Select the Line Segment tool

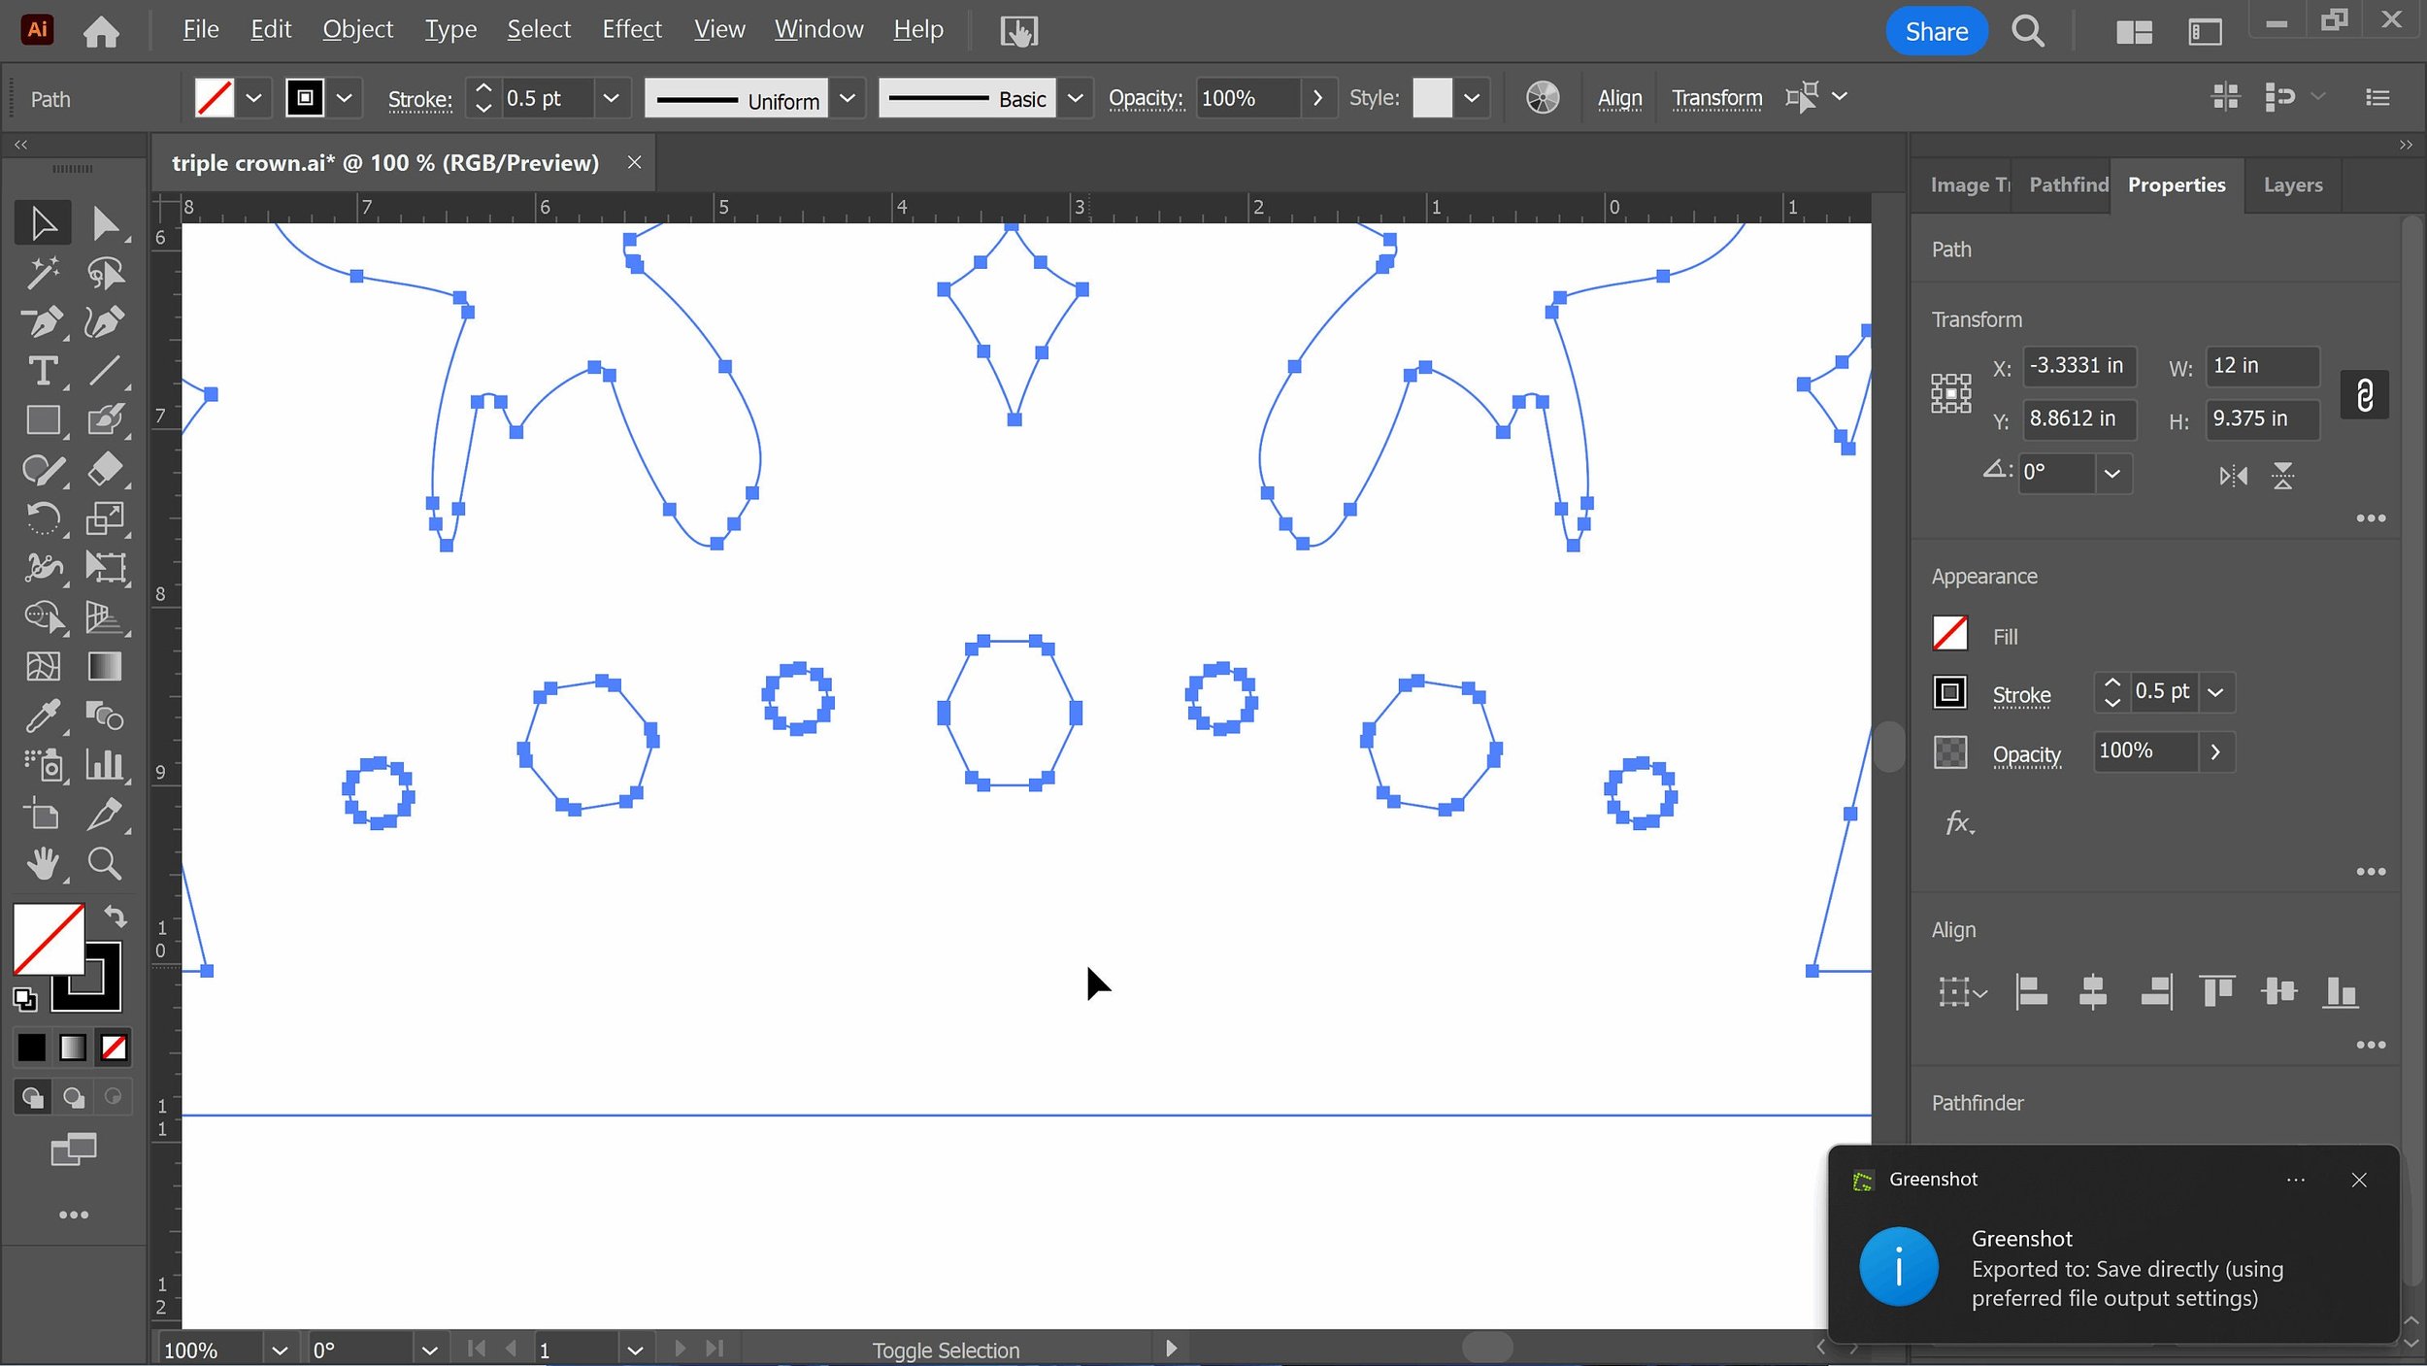click(104, 371)
